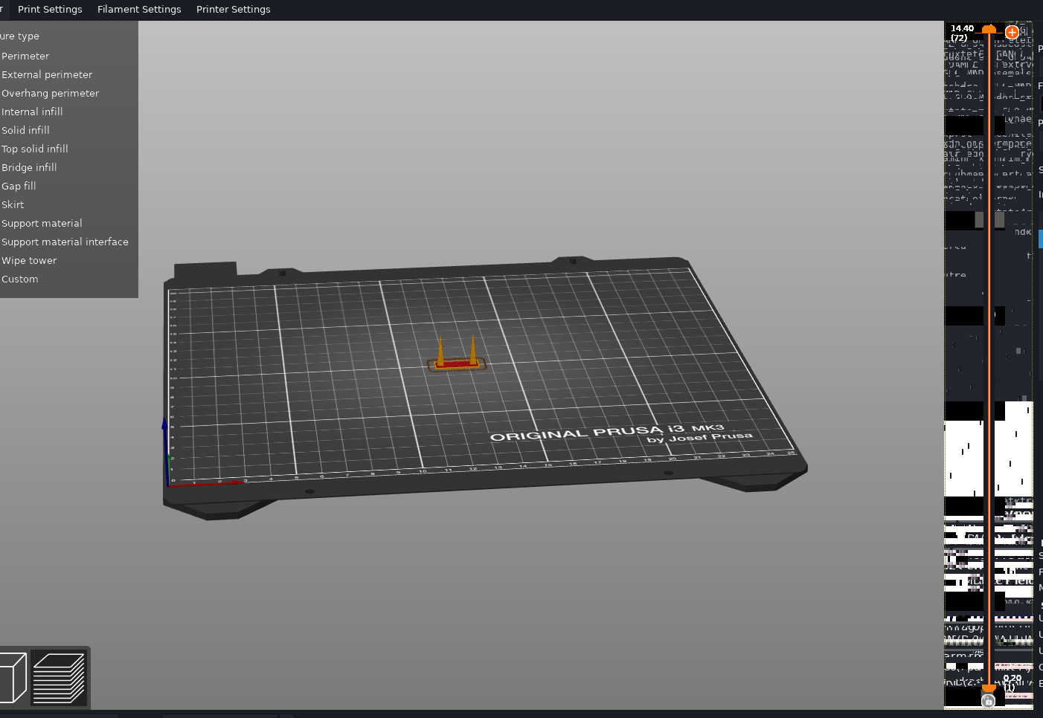Viewport: 1043px width, 718px height.
Task: Click the unlocked padlock icon under the layer slider
Action: tap(988, 701)
